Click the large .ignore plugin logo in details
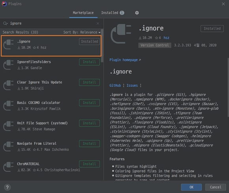Screen dimensions: 229x193 pos(121,34)
